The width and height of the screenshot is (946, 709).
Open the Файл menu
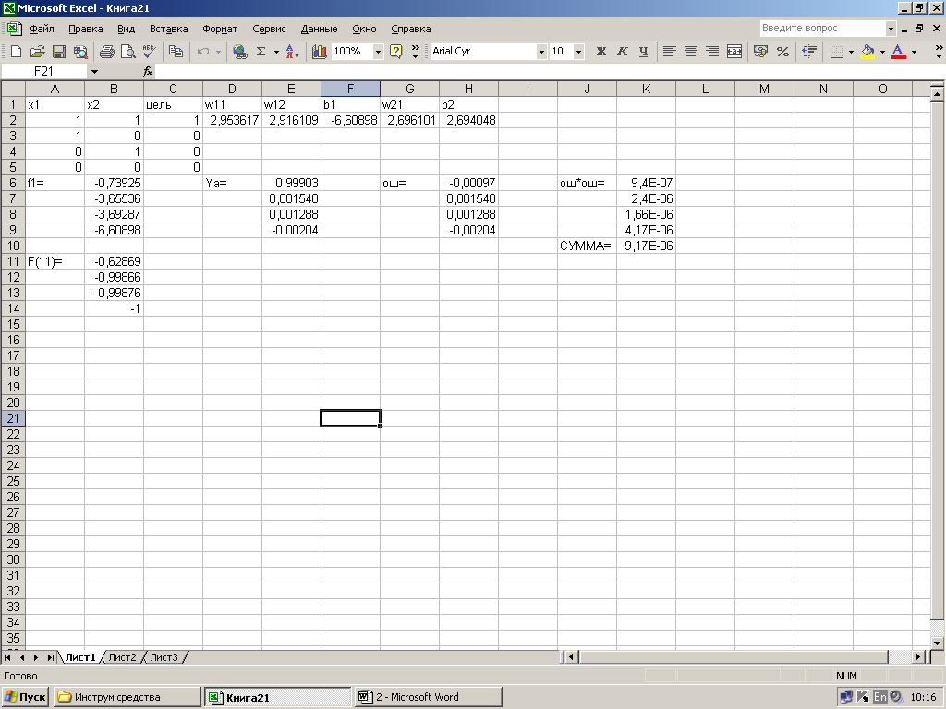point(42,29)
